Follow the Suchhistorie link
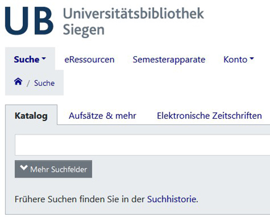The height and width of the screenshot is (217, 270). point(172,199)
